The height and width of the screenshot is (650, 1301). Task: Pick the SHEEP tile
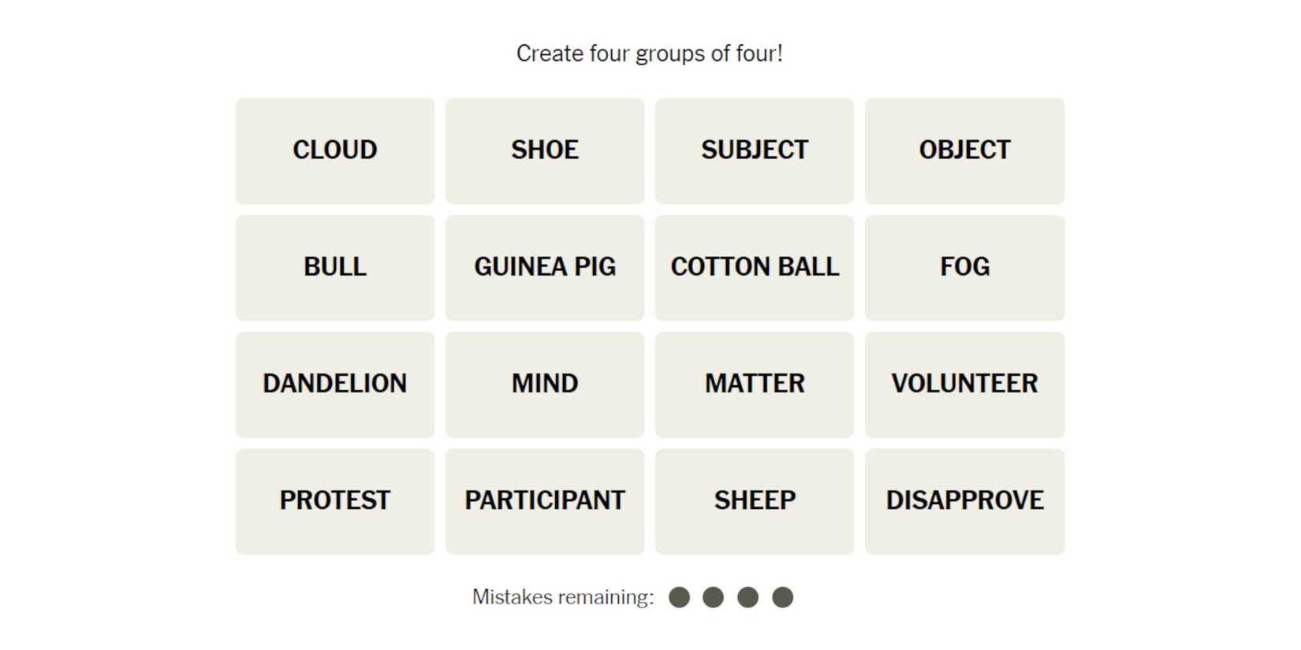click(754, 501)
